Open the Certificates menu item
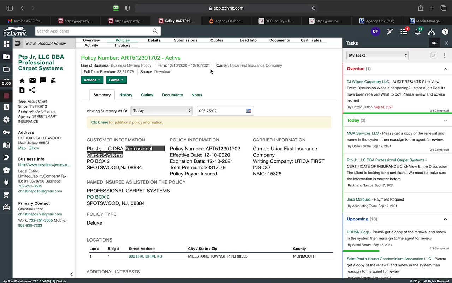452x283 pixels. click(311, 40)
